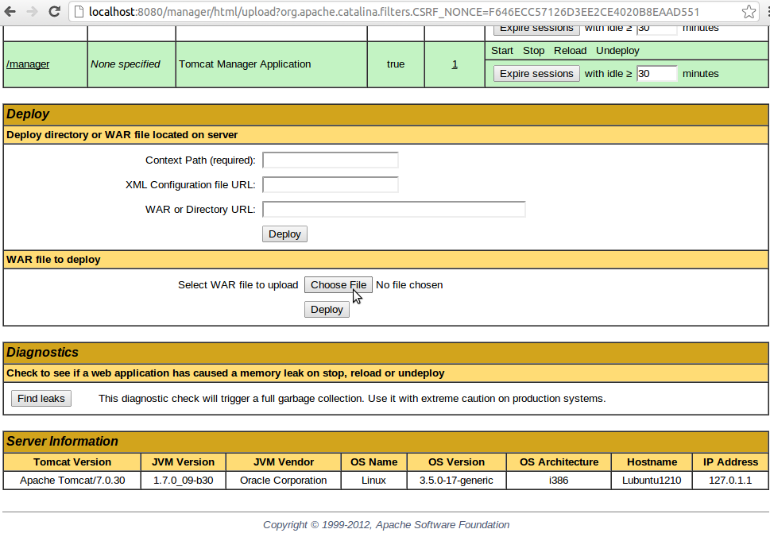
Task: Click the browser forward arrow
Action: (32, 12)
